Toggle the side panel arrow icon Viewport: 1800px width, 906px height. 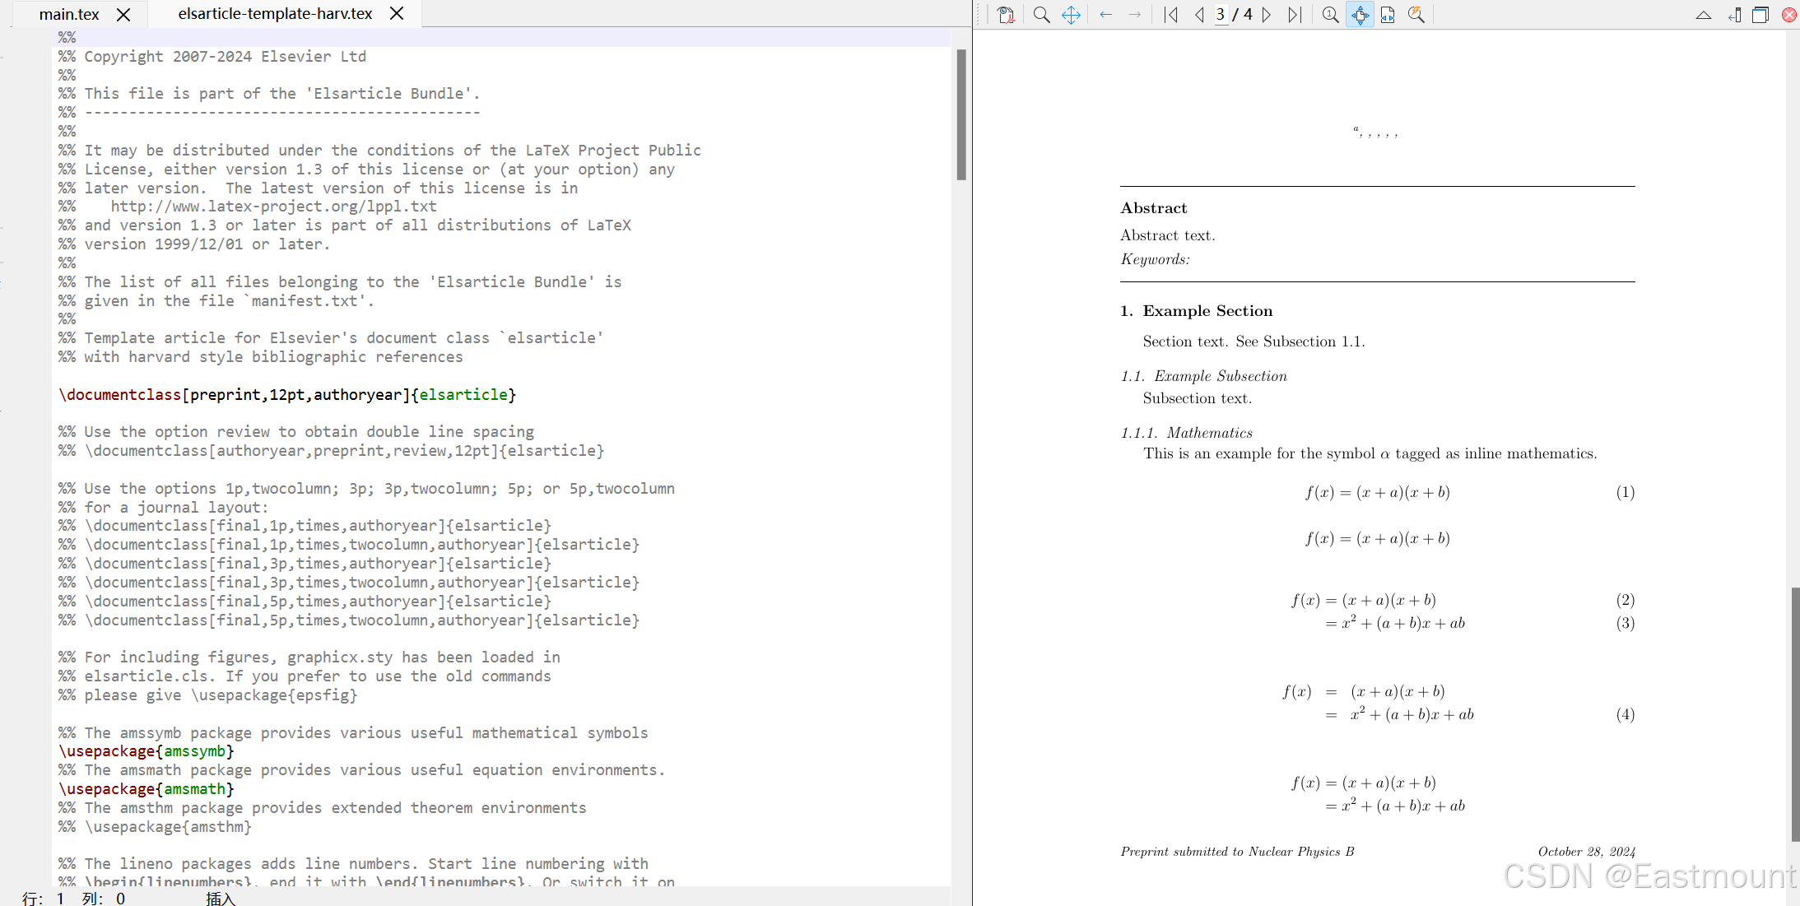point(1733,15)
